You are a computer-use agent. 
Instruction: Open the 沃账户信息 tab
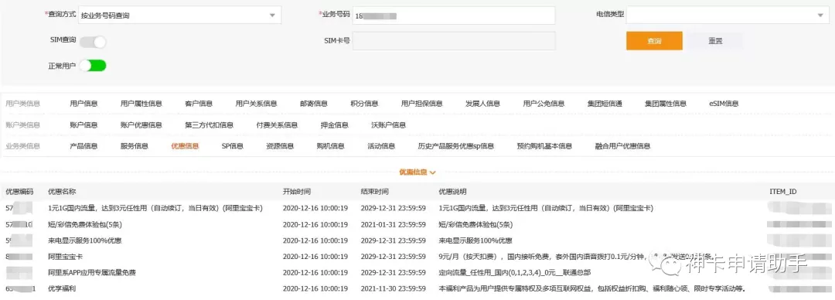[388, 125]
